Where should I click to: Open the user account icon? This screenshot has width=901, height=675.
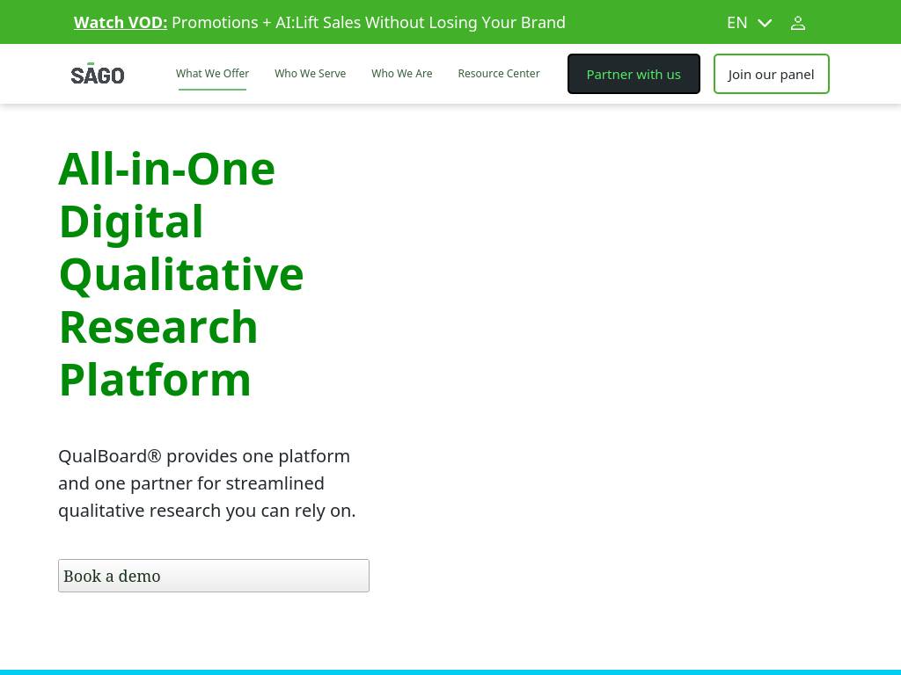click(x=797, y=23)
